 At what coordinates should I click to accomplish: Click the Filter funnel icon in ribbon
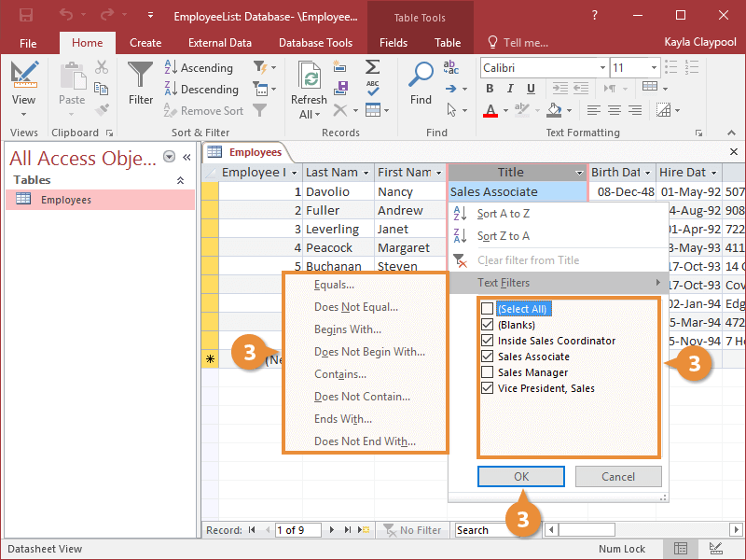141,82
